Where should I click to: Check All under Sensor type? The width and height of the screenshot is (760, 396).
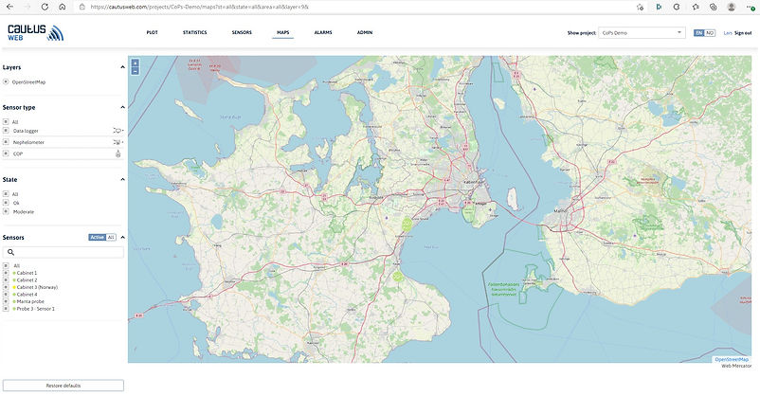6,121
